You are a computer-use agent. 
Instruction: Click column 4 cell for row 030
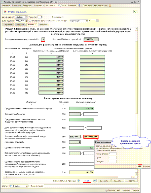(x=92, y=61)
